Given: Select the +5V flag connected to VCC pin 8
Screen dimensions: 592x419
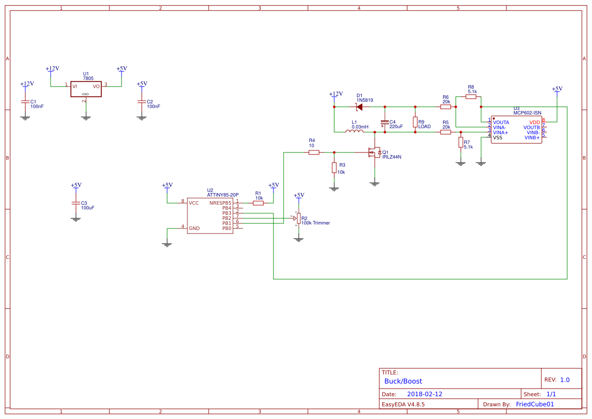Looking at the screenshot, I should point(167,187).
